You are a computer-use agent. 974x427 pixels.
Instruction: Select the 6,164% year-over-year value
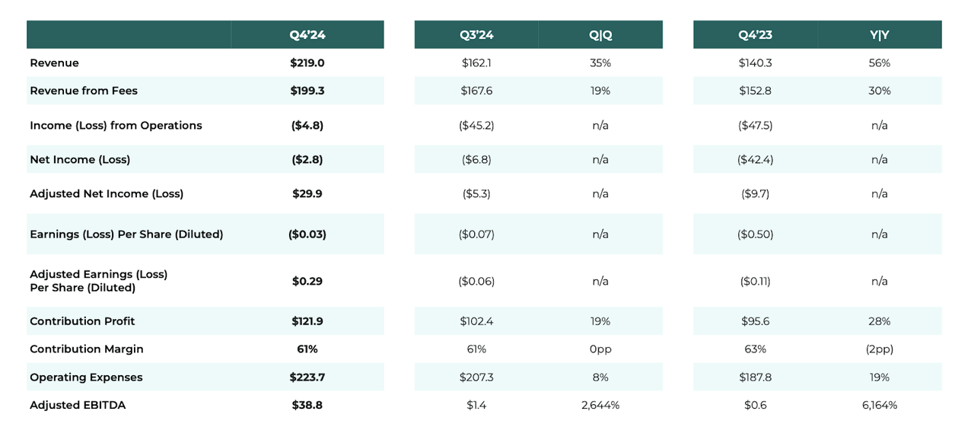880,406
